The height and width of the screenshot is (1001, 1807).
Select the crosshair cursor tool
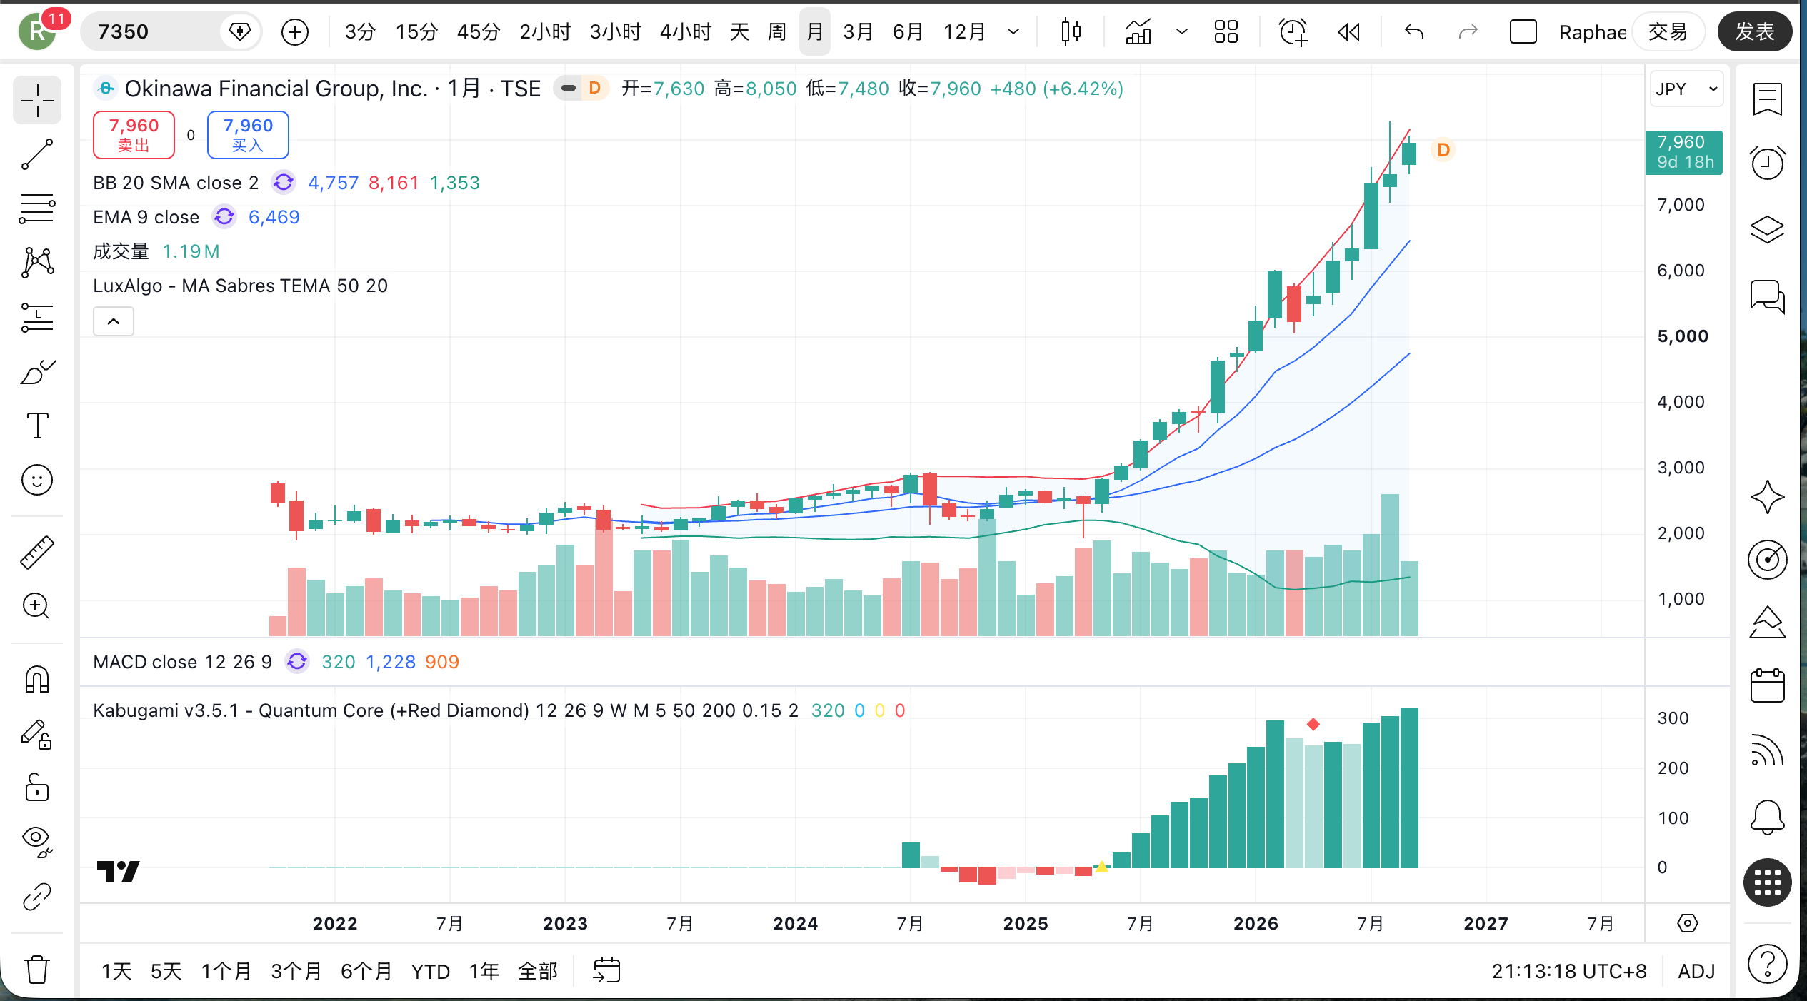pos(37,100)
